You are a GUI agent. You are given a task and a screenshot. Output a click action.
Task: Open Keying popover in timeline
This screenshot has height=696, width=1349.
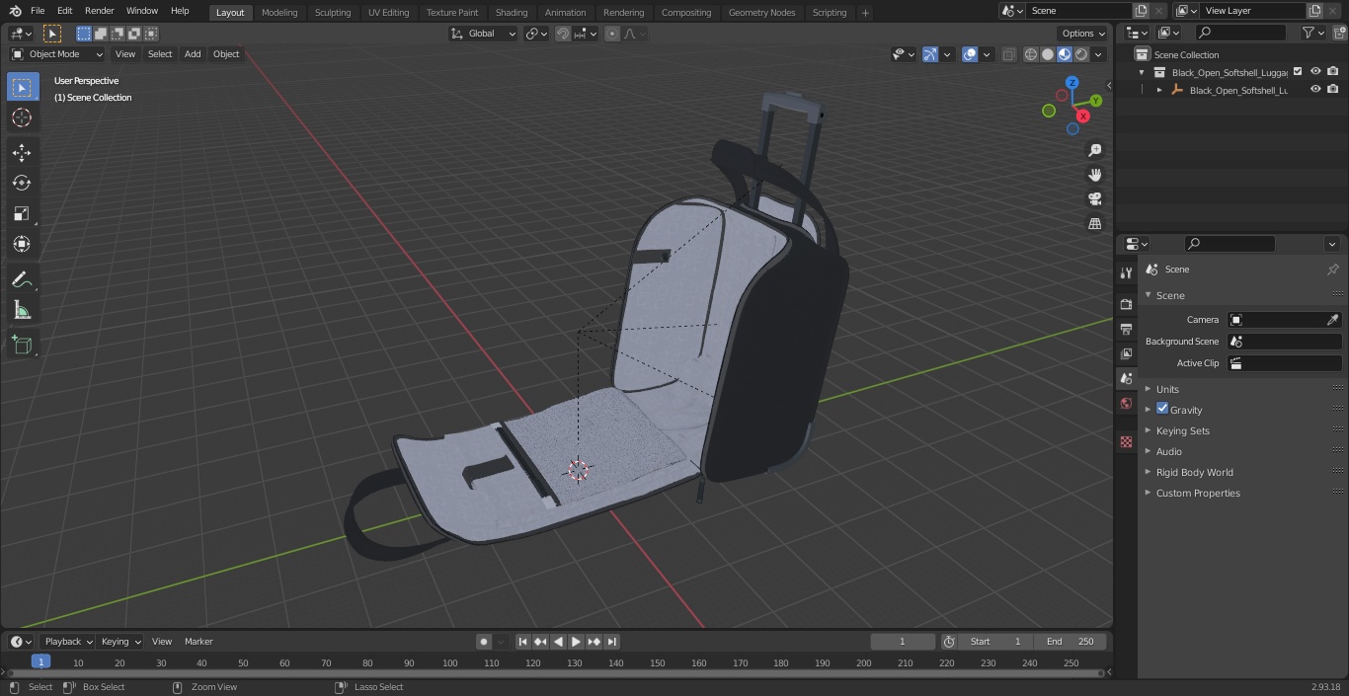tap(120, 642)
